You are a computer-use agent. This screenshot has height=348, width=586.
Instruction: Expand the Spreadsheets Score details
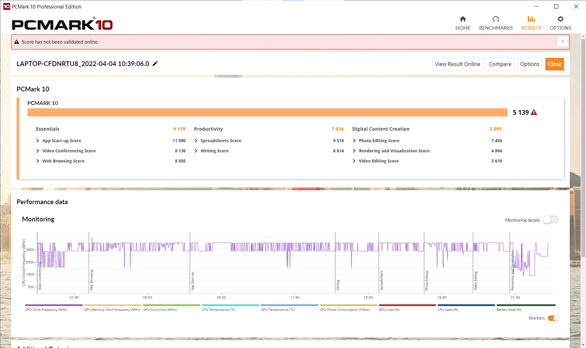pyautogui.click(x=196, y=141)
